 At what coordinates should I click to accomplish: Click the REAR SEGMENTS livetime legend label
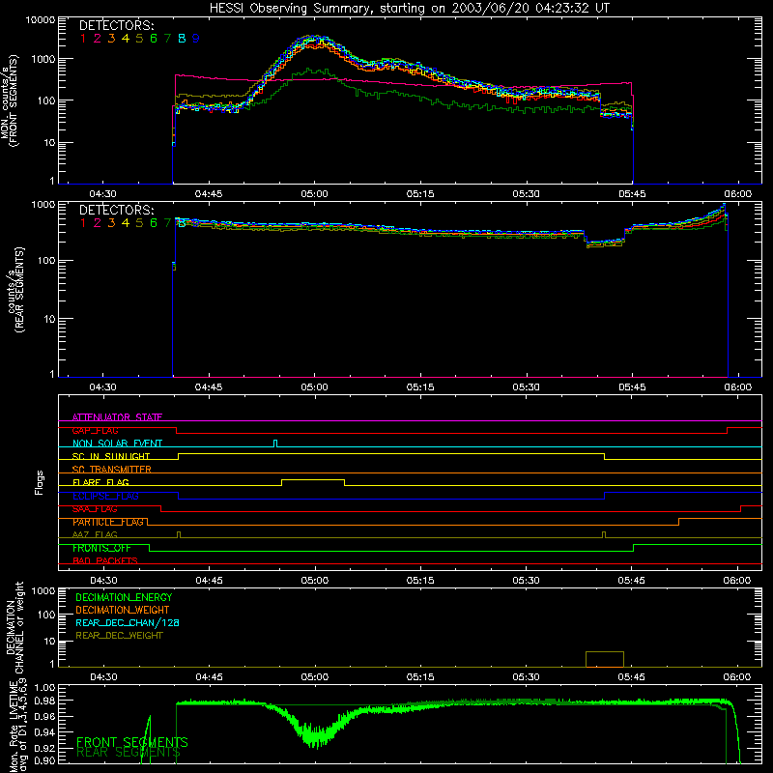129,753
